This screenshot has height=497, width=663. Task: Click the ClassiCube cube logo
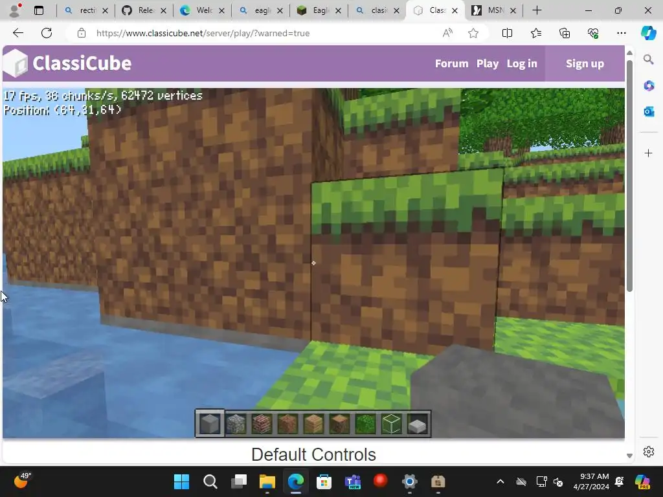pyautogui.click(x=16, y=63)
